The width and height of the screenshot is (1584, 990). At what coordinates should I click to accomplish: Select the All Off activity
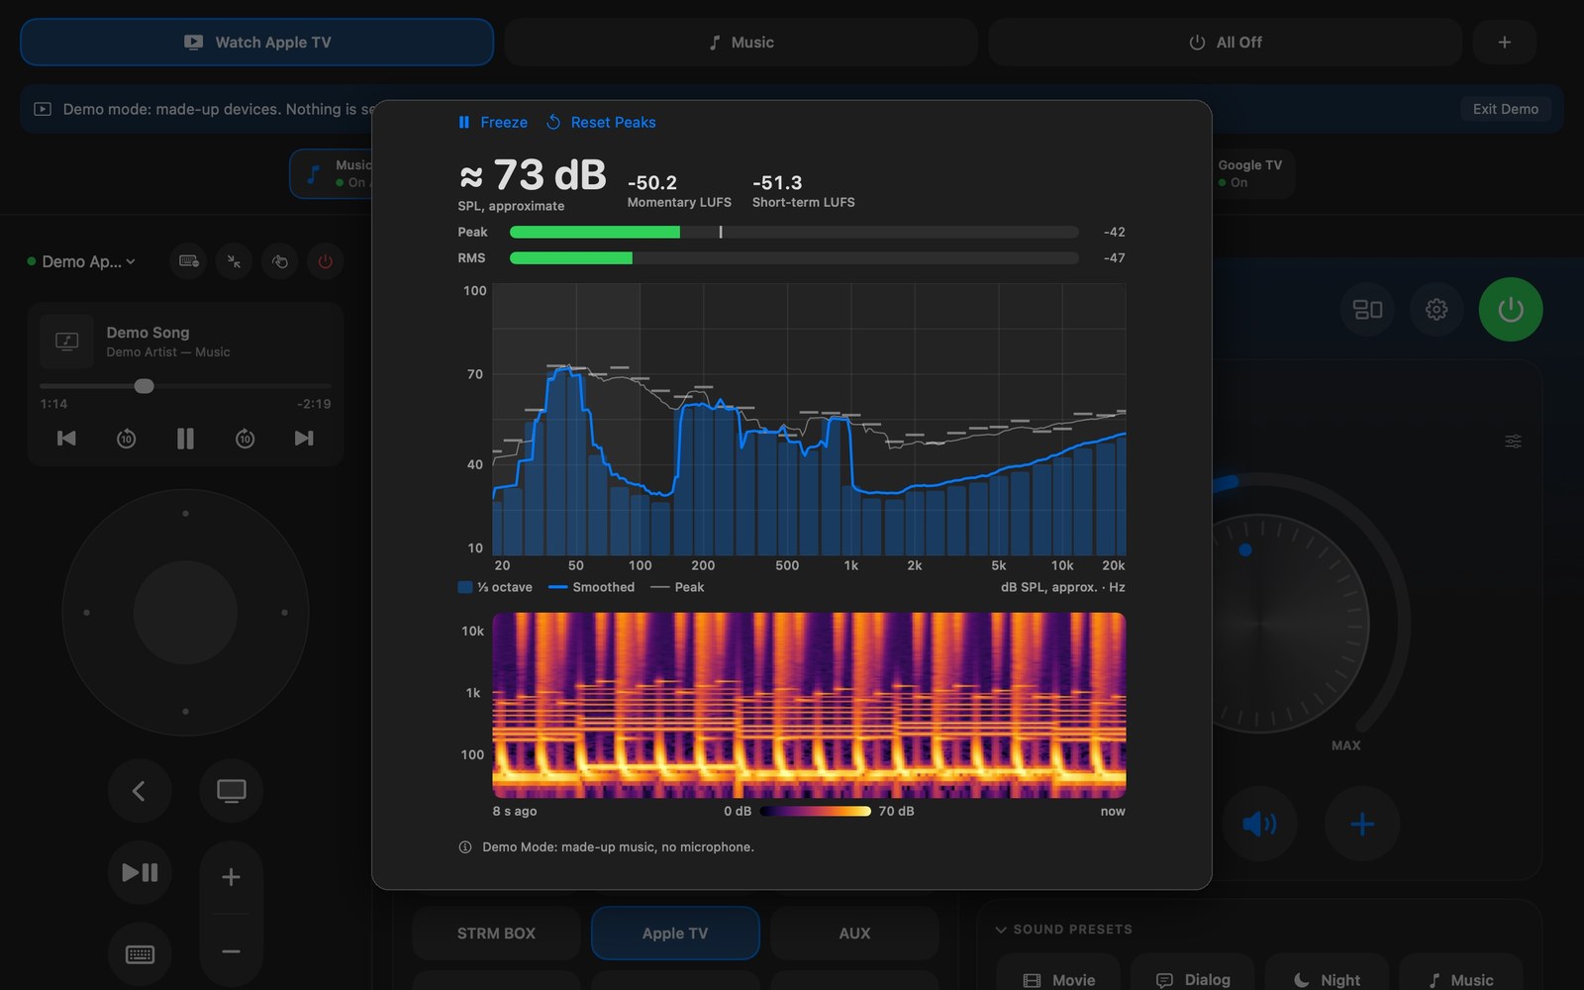coord(1225,42)
